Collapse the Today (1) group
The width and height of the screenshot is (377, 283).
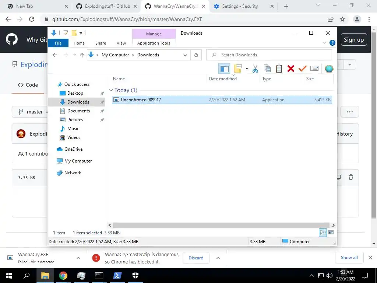[x=111, y=90]
